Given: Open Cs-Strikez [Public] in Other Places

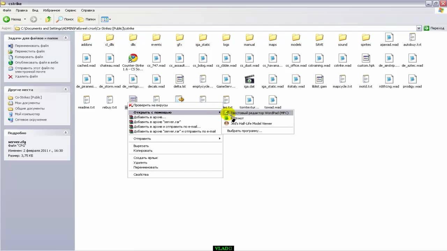Looking at the screenshot, I should click(x=28, y=97).
